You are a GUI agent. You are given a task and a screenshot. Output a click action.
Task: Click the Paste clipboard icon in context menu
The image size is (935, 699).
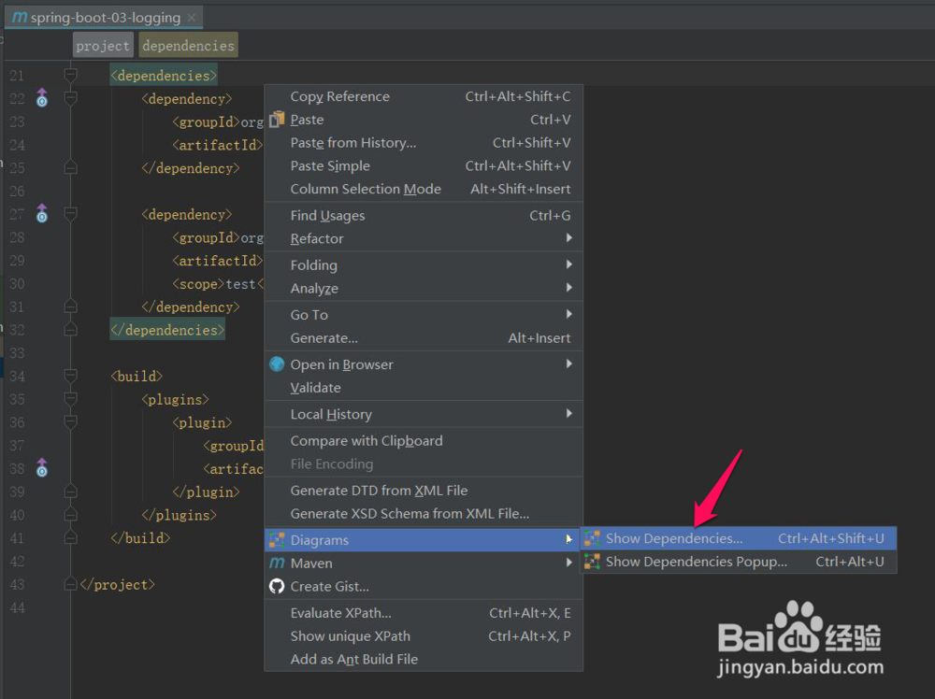(276, 120)
